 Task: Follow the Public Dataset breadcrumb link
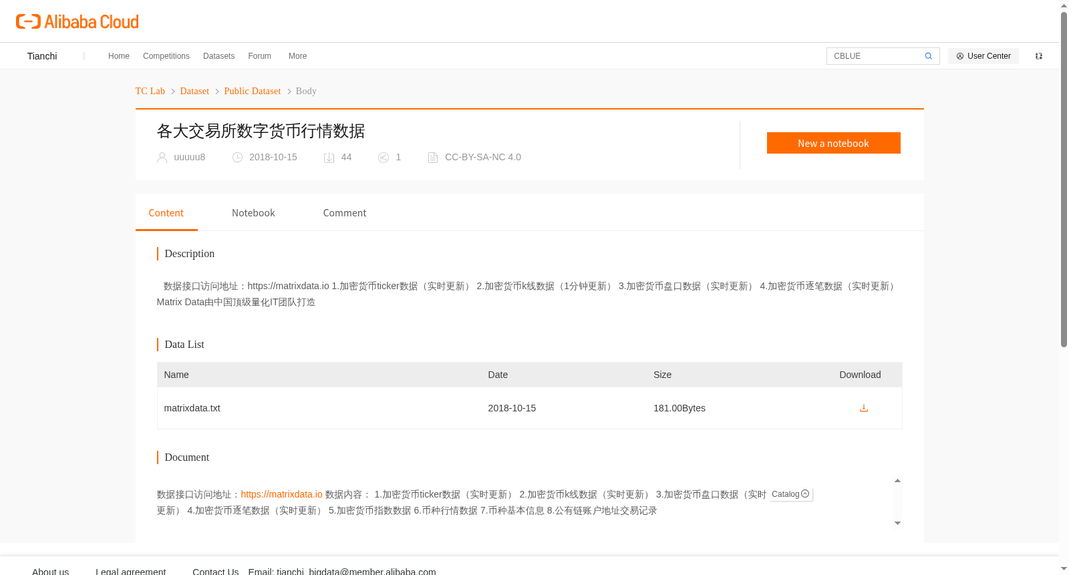pos(253,91)
